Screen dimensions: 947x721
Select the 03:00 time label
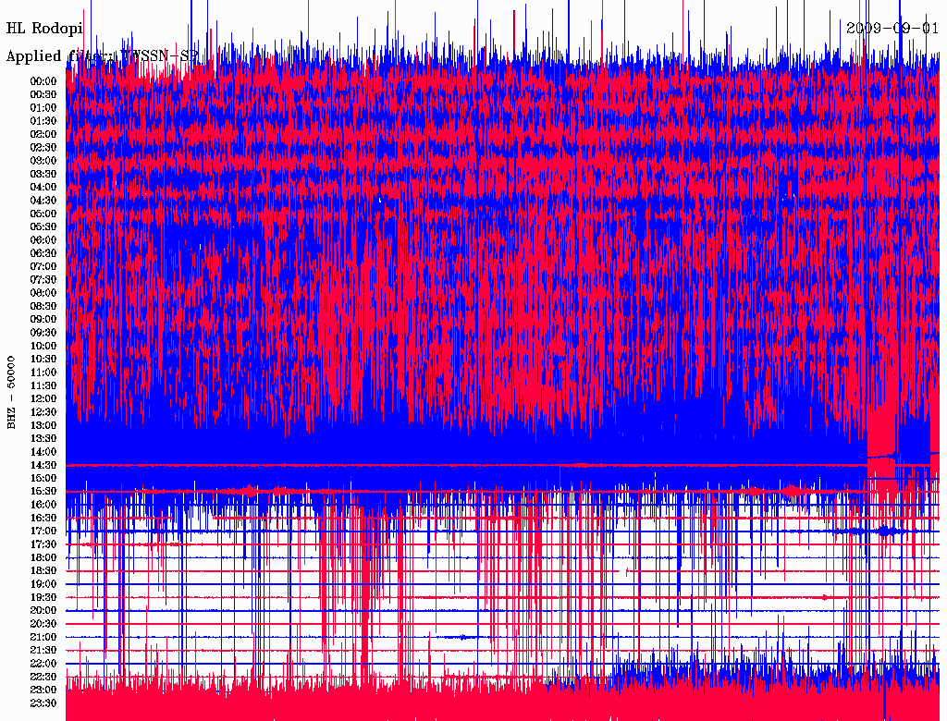click(43, 161)
